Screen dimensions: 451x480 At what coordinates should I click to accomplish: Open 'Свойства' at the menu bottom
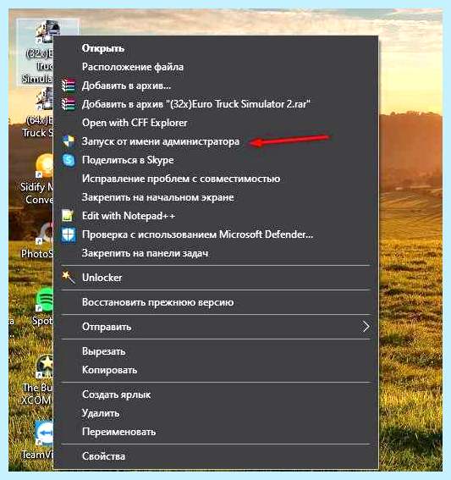(x=216, y=456)
